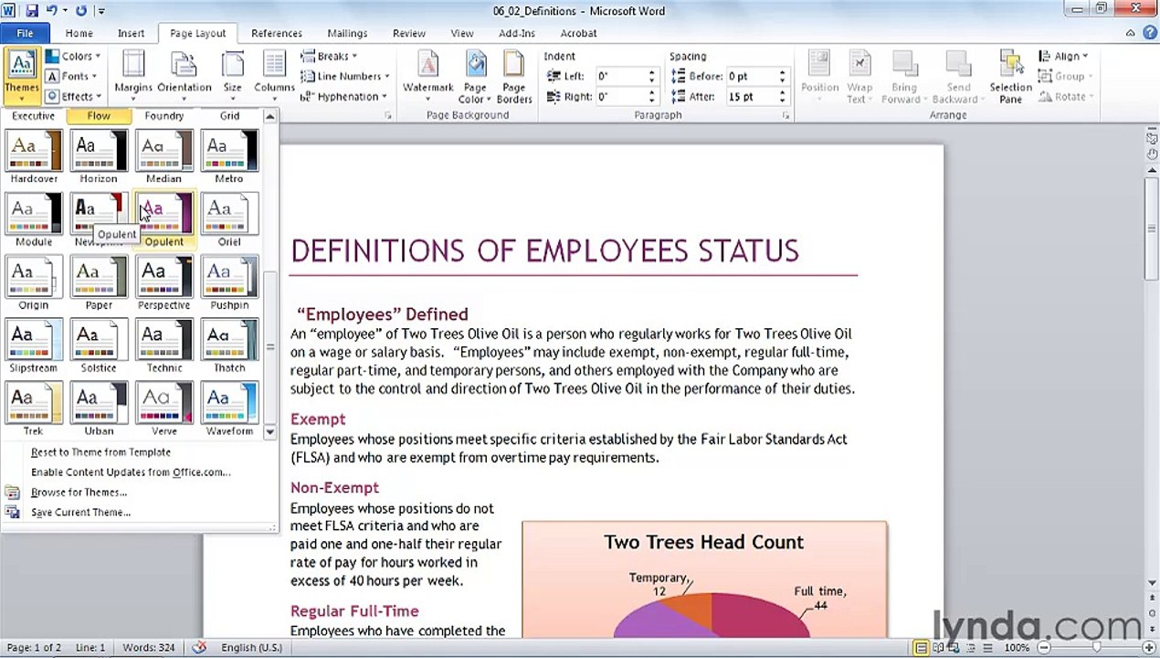This screenshot has height=658, width=1160.
Task: Click the Indent Right field
Action: click(x=620, y=97)
